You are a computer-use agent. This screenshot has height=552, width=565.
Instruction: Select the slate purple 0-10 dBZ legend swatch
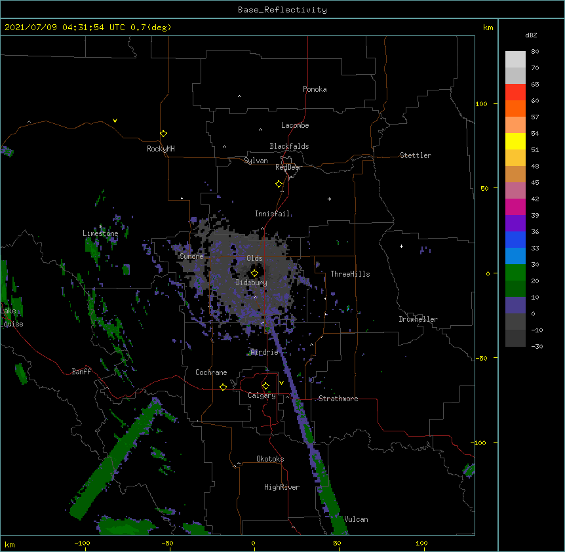(515, 306)
